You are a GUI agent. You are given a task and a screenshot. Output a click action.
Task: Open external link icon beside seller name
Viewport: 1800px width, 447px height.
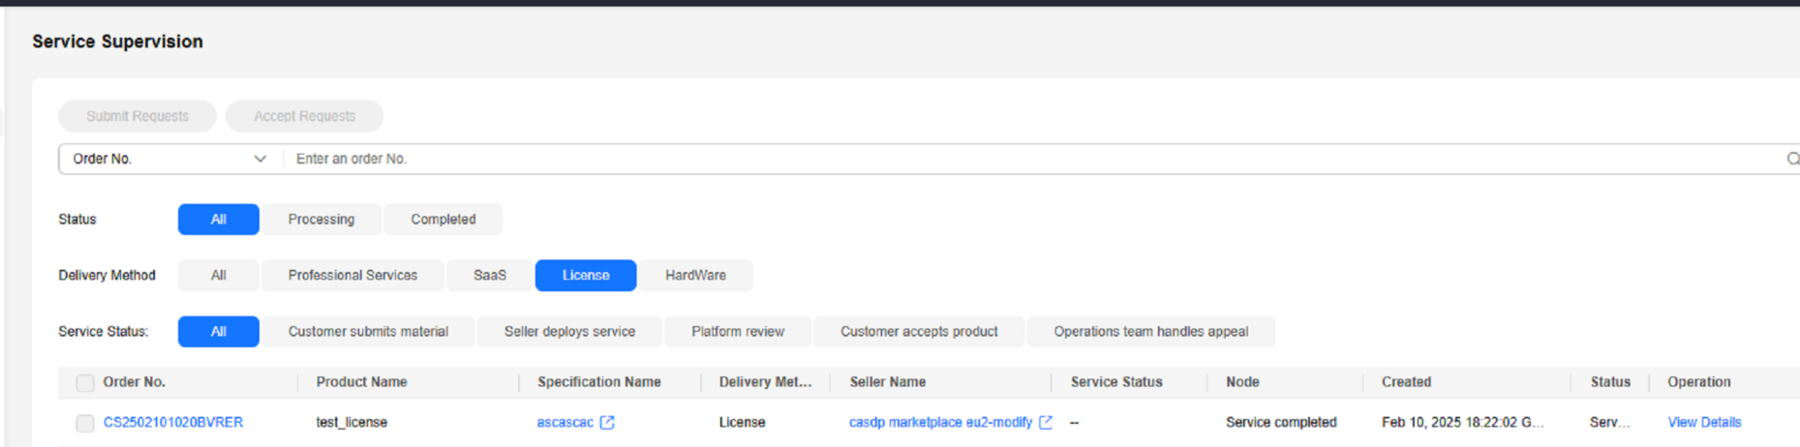[1046, 423]
